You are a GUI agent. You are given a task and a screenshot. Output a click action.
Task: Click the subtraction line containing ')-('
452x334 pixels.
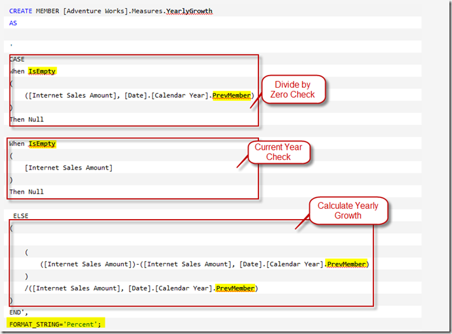pyautogui.click(x=204, y=264)
